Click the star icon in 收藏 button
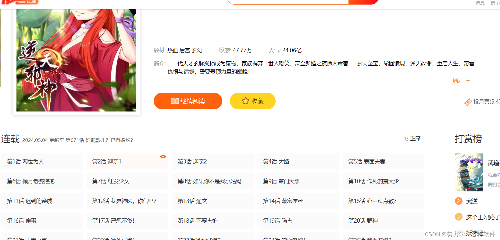The height and width of the screenshot is (240, 500). pyautogui.click(x=246, y=101)
